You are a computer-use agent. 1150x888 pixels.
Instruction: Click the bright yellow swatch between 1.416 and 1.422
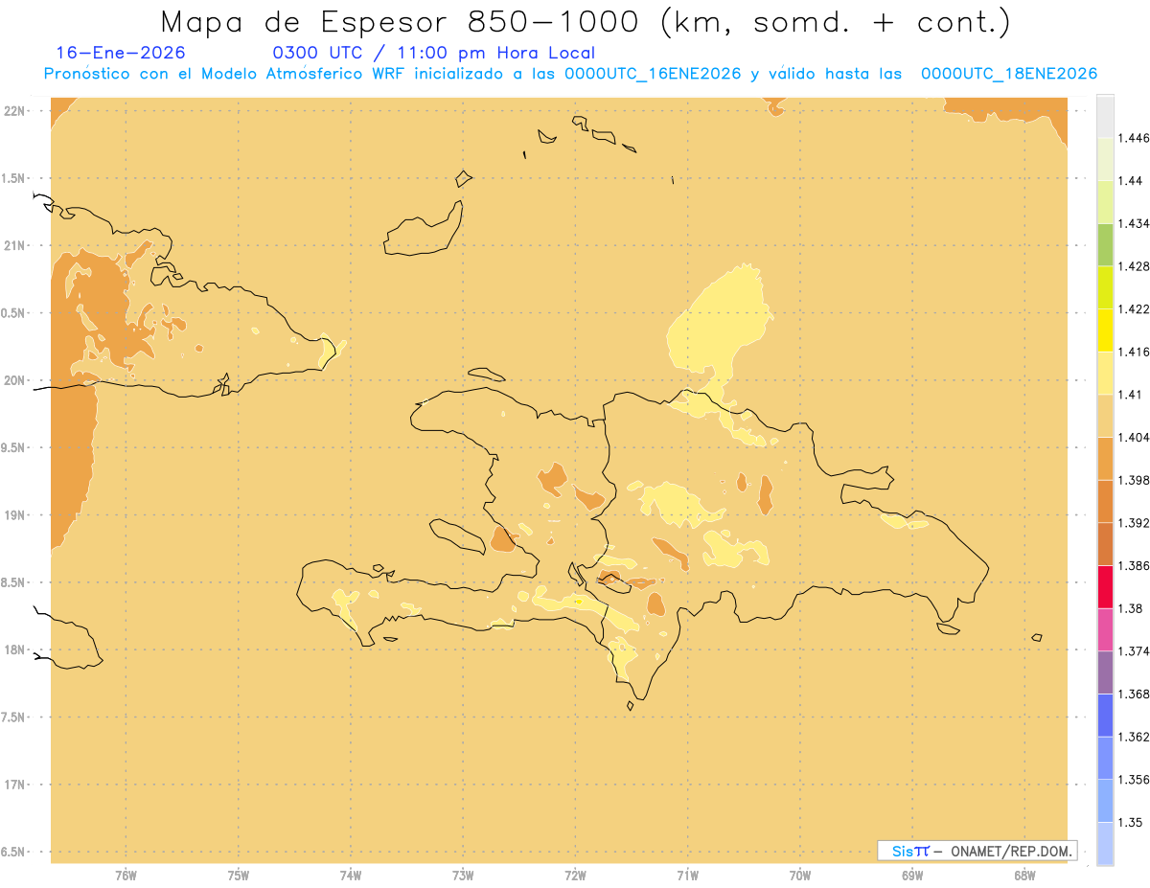point(1105,330)
